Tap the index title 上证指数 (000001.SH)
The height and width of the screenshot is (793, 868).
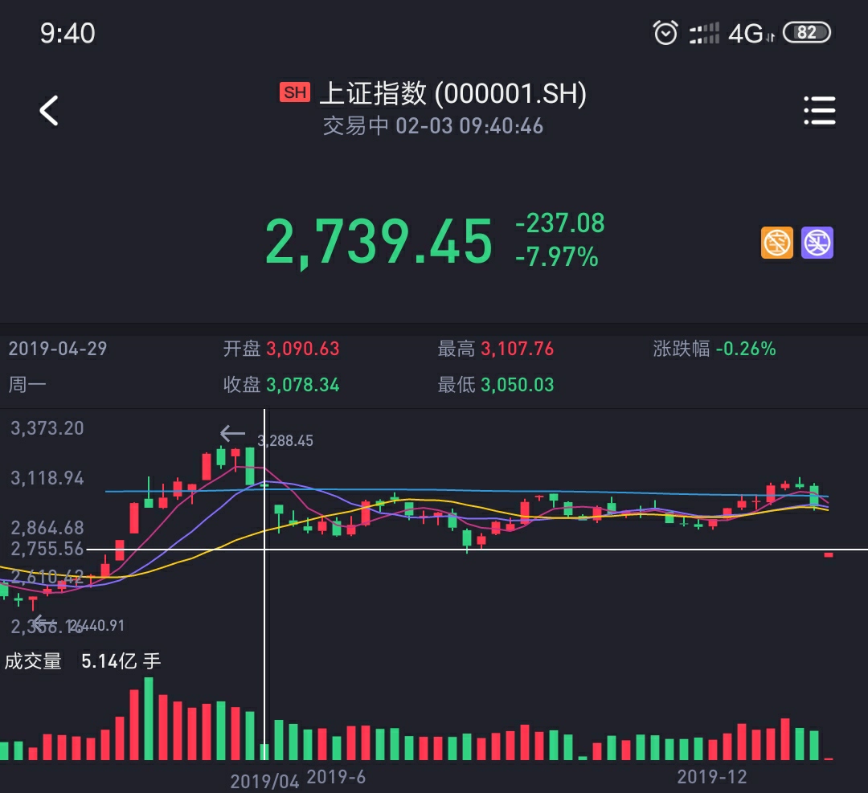[x=452, y=93]
